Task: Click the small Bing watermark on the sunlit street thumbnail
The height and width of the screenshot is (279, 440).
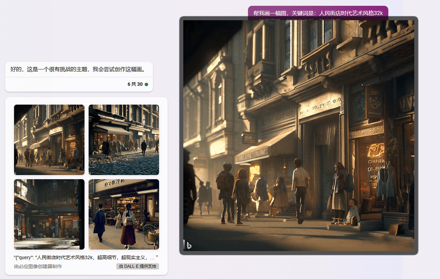Action: [x=16, y=173]
